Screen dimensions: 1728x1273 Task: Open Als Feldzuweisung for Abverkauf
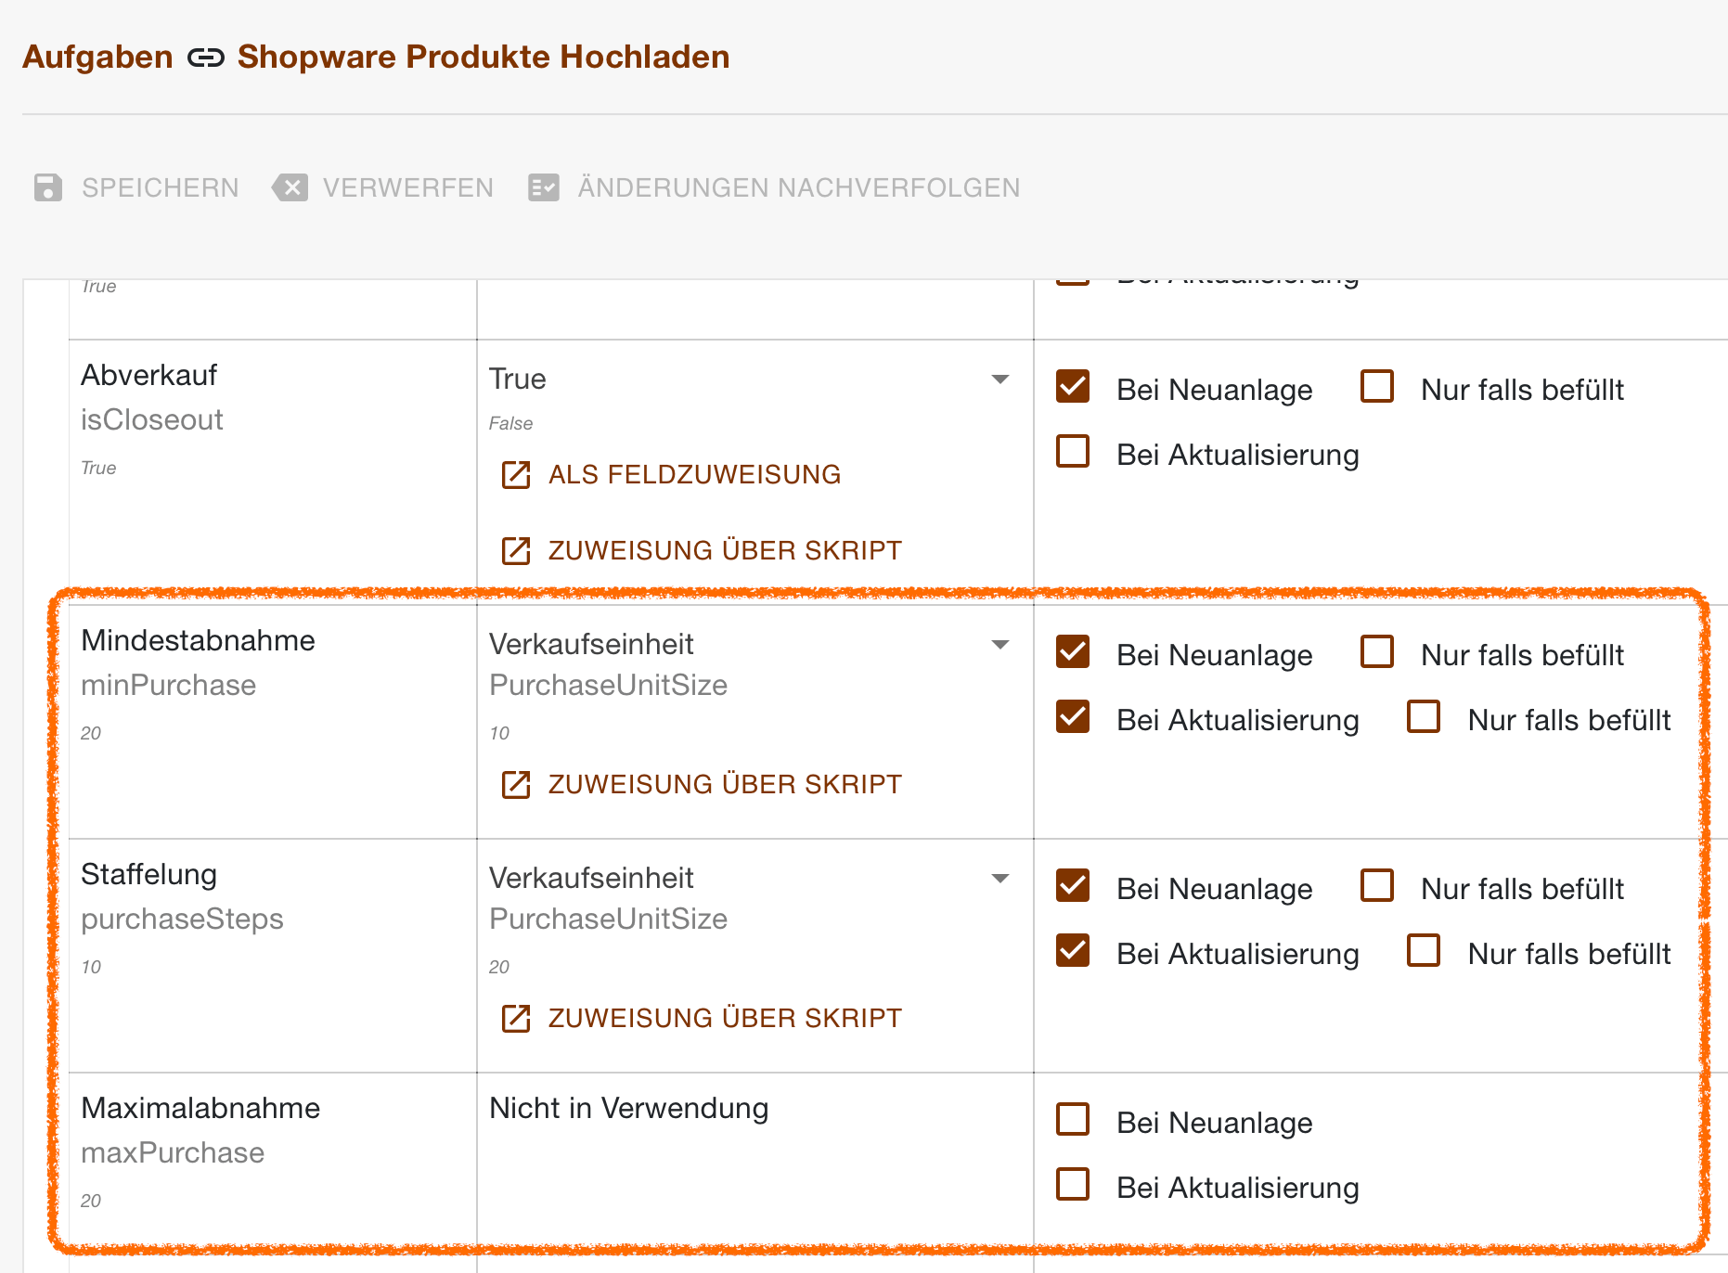[695, 475]
